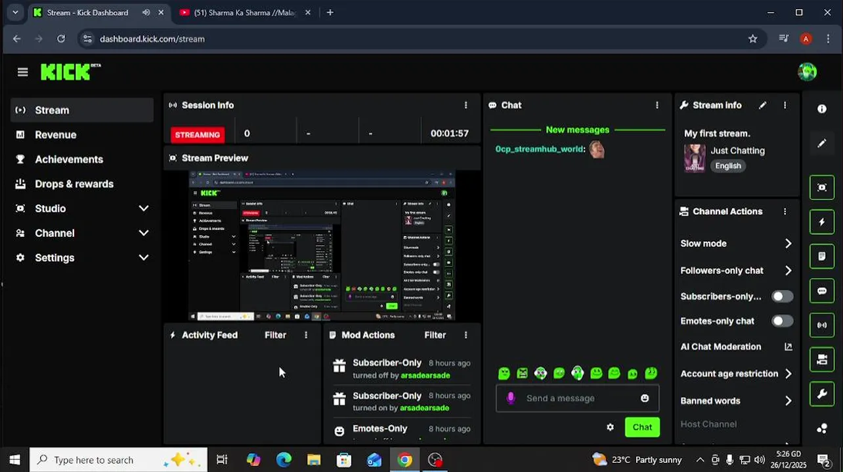Reload the page

point(61,39)
